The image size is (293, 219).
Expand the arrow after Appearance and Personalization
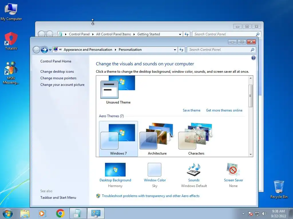115,50
